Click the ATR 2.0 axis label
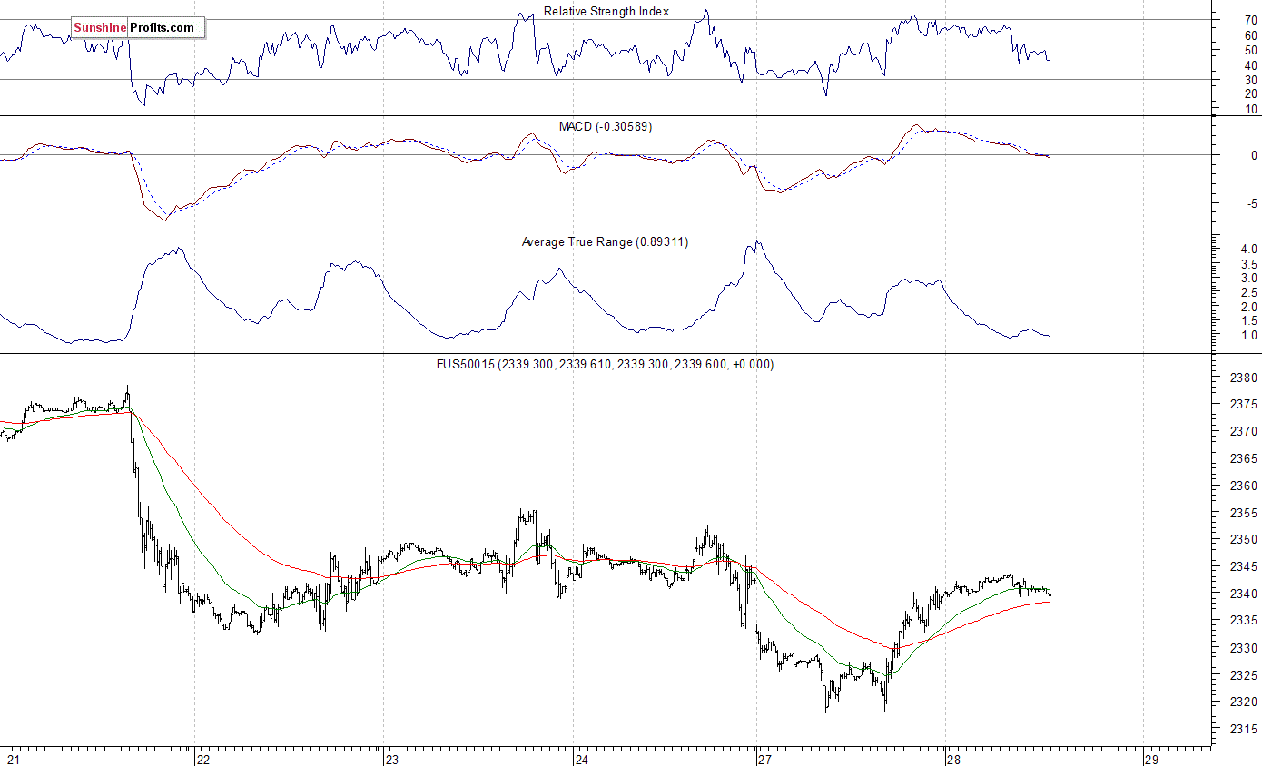 1248,307
